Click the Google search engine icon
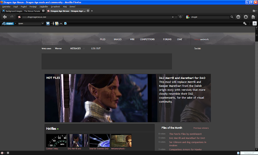258x155 pixels. click(188, 17)
